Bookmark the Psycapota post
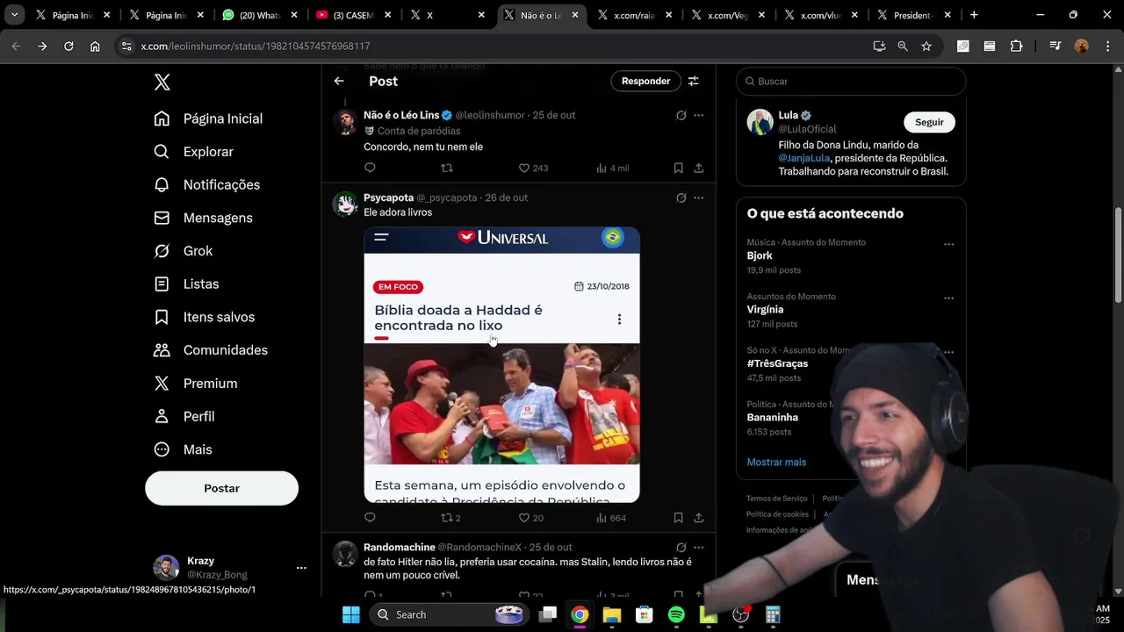The height and width of the screenshot is (632, 1124). 678,518
